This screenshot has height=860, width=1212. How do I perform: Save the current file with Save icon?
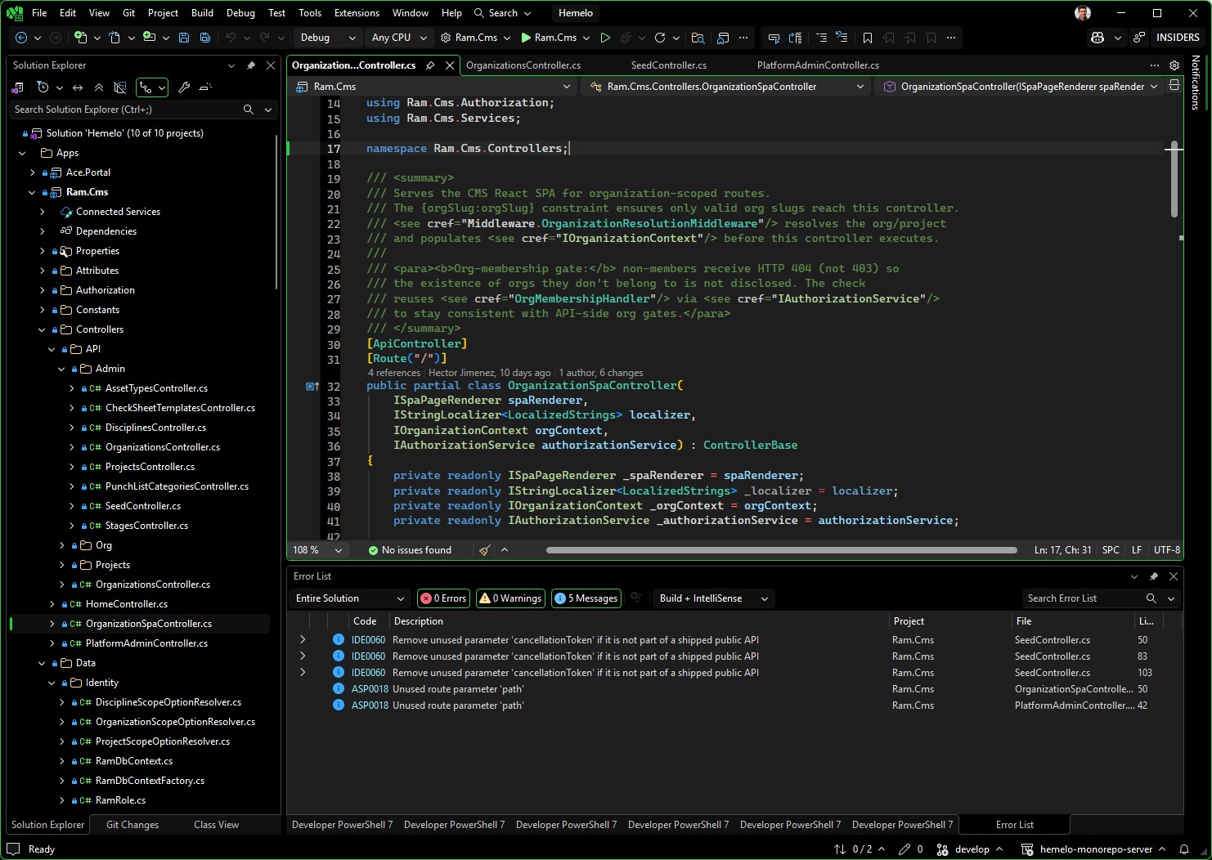click(x=184, y=38)
